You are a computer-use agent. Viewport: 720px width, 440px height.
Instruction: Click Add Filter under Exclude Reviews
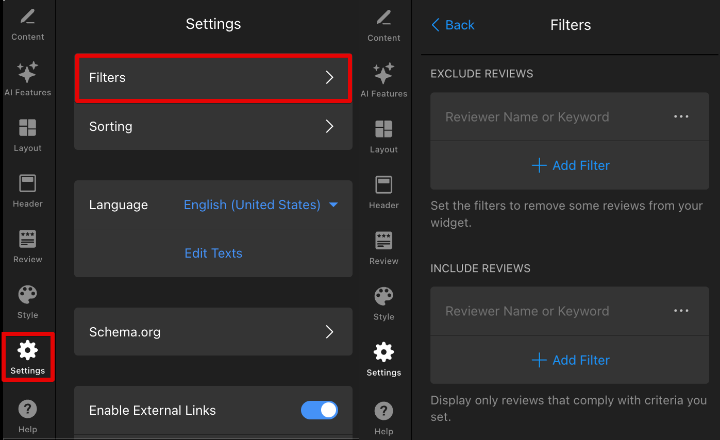pos(570,165)
